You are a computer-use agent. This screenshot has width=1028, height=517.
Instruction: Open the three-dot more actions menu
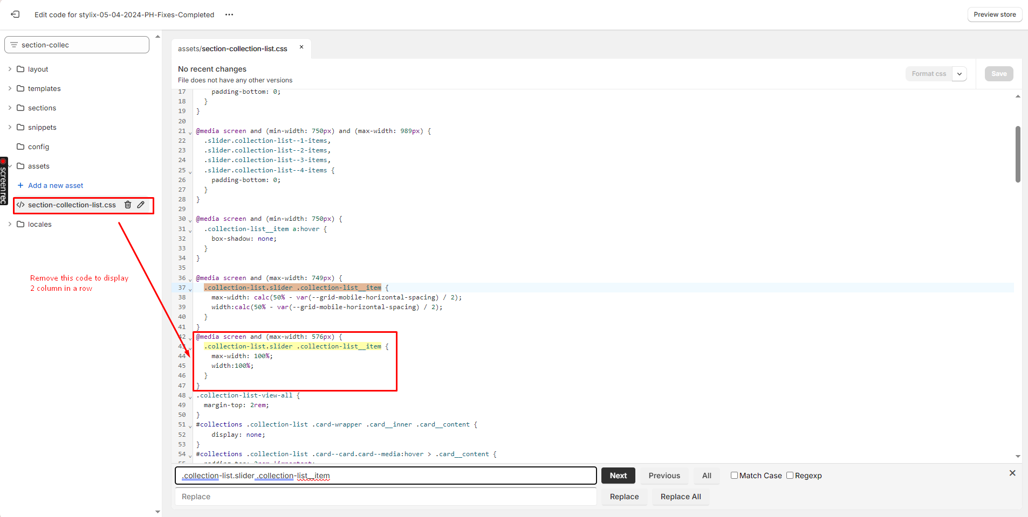pos(229,15)
